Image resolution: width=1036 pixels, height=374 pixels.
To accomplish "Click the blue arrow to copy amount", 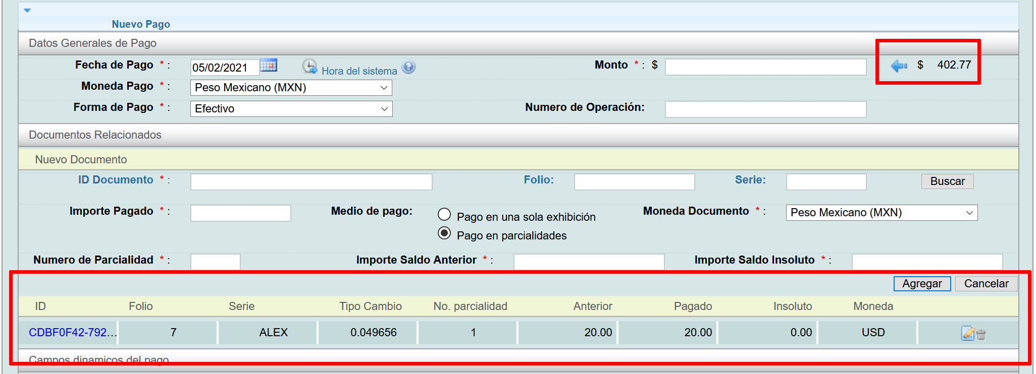I will point(899,66).
